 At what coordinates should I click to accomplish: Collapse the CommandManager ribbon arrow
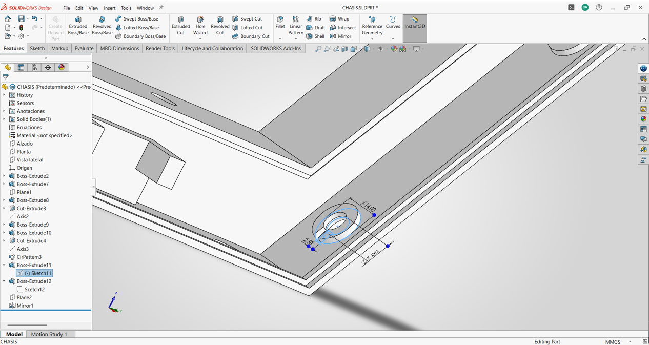[644, 39]
